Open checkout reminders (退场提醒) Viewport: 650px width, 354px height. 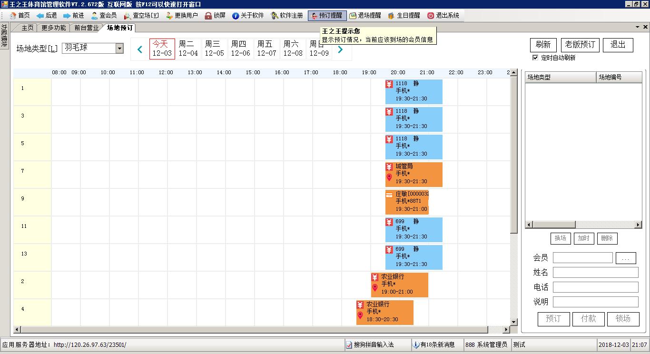(x=365, y=15)
